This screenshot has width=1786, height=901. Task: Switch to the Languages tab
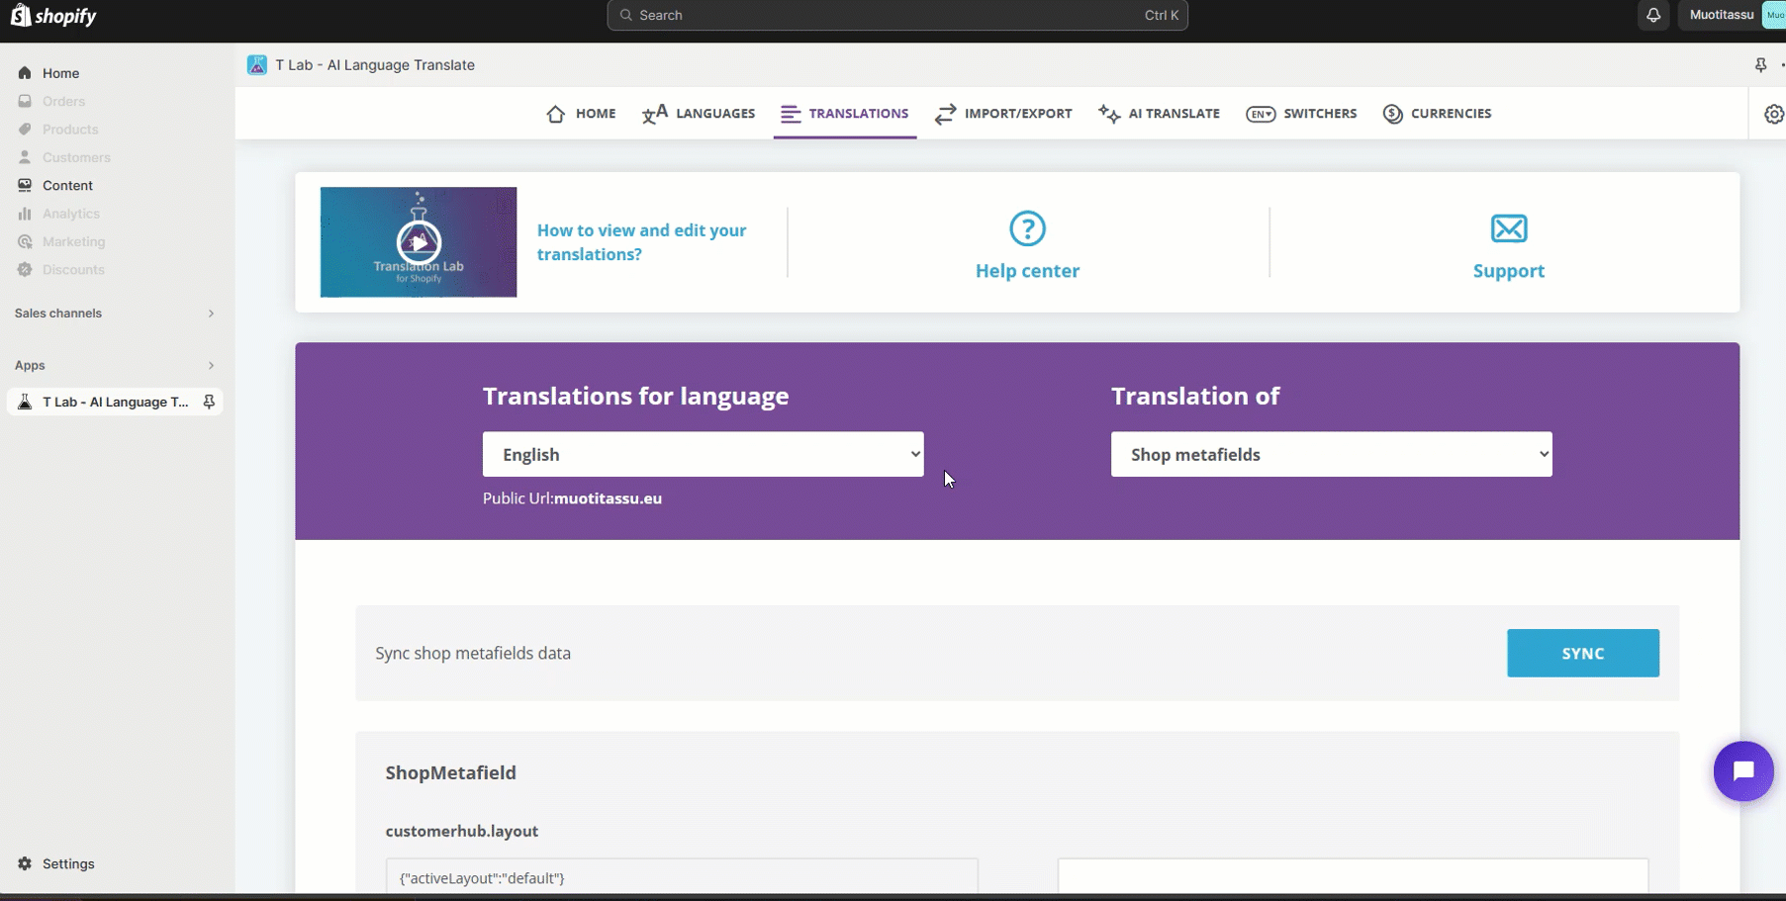[699, 114]
